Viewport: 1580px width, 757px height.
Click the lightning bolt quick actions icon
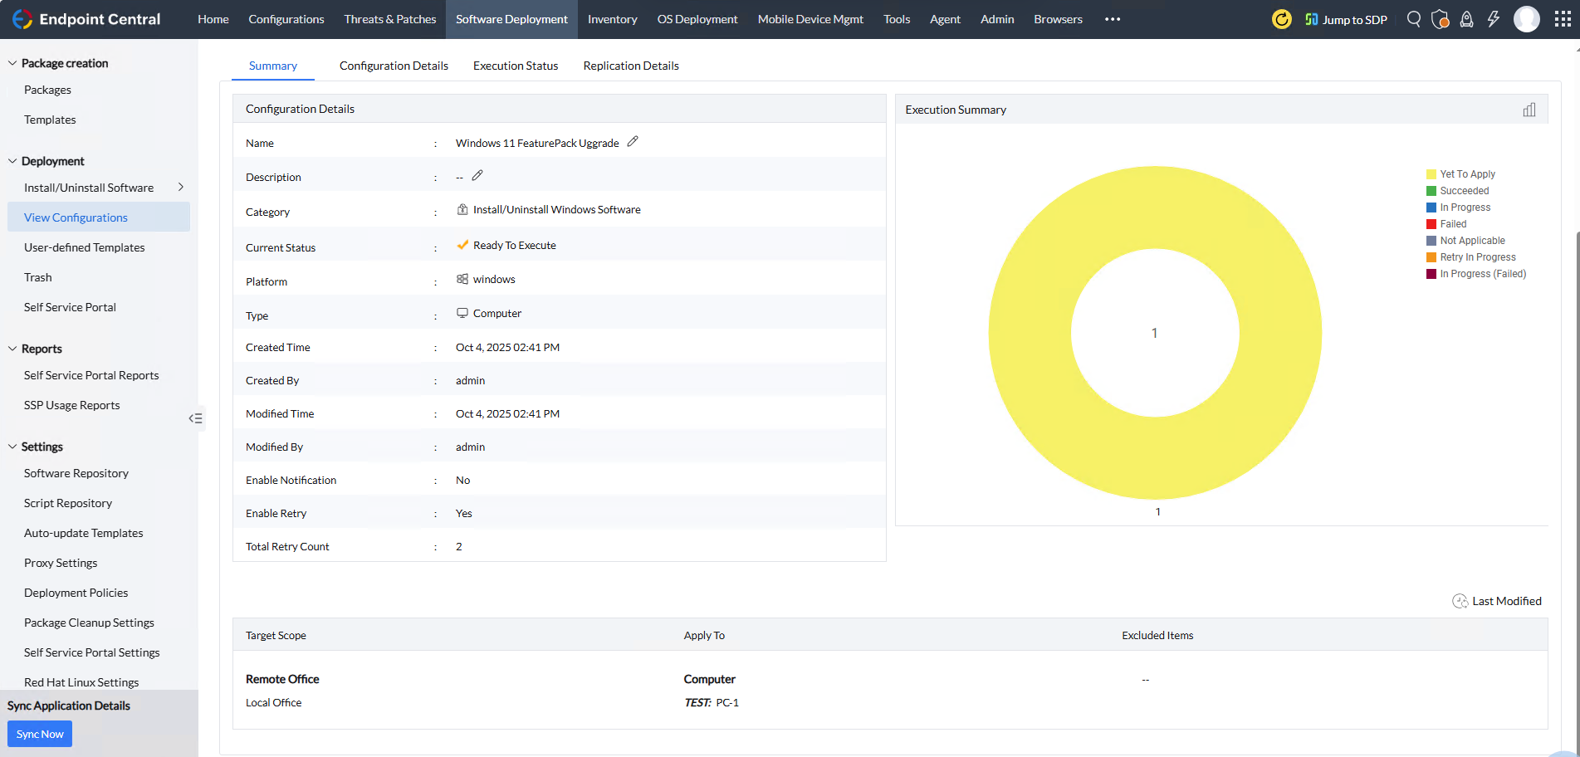pos(1493,19)
